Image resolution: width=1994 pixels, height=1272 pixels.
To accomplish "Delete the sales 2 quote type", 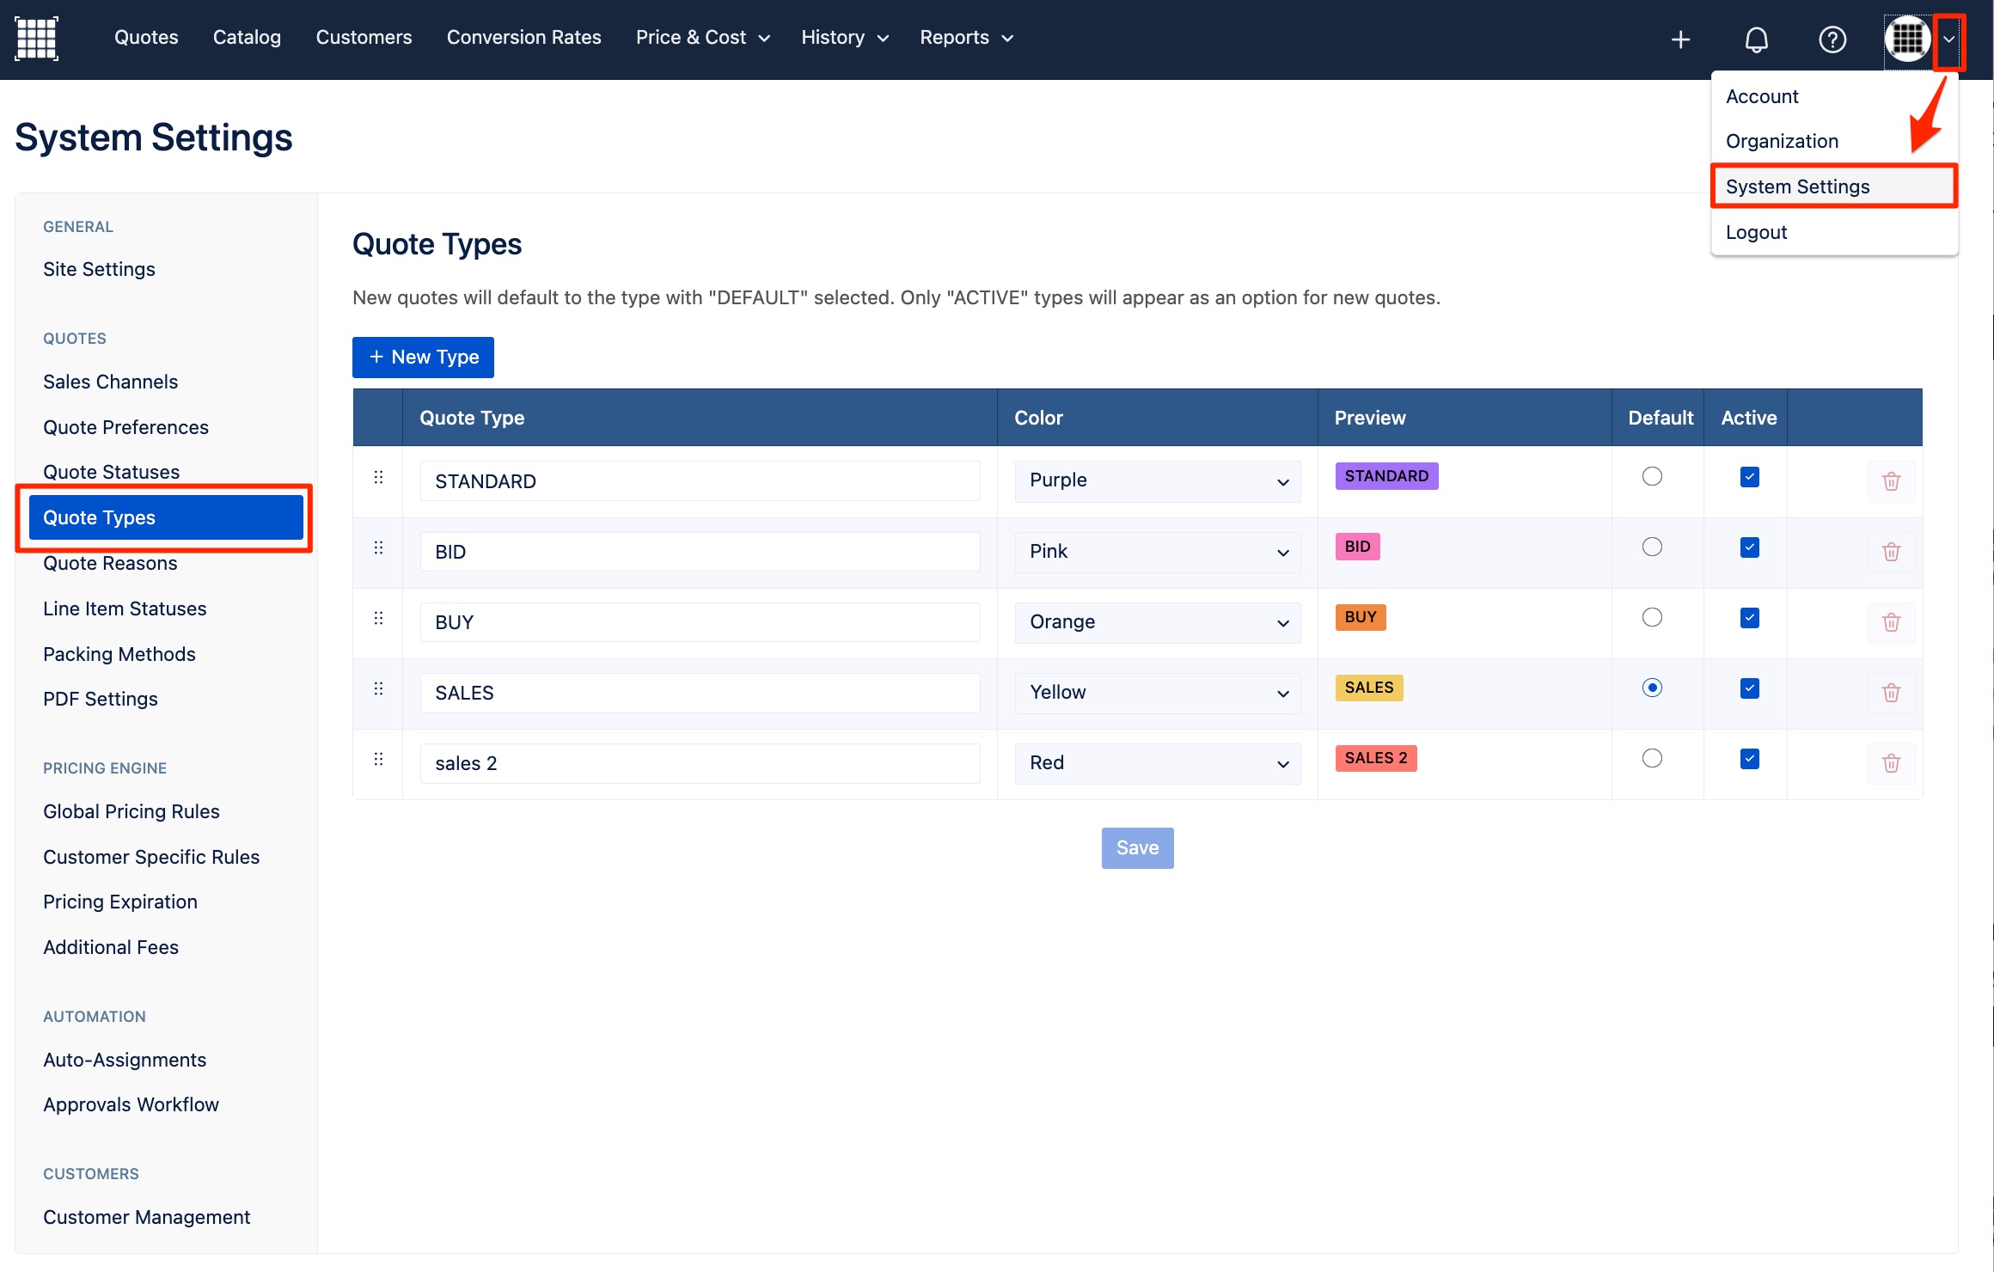I will [1891, 763].
